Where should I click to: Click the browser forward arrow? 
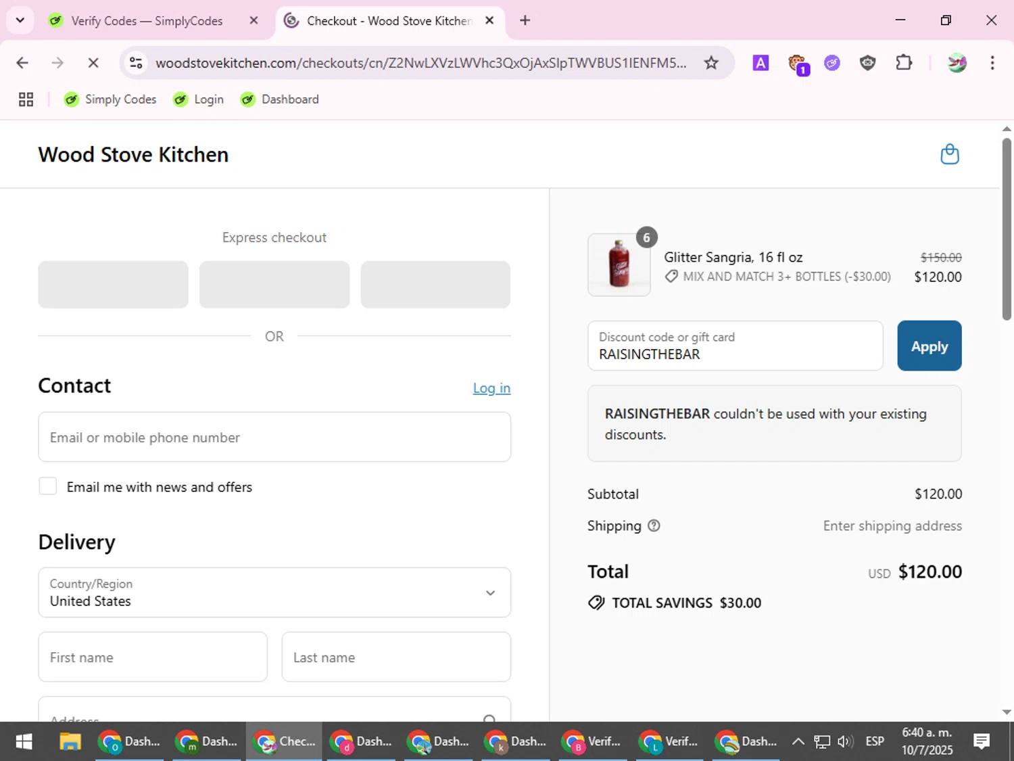click(x=57, y=63)
